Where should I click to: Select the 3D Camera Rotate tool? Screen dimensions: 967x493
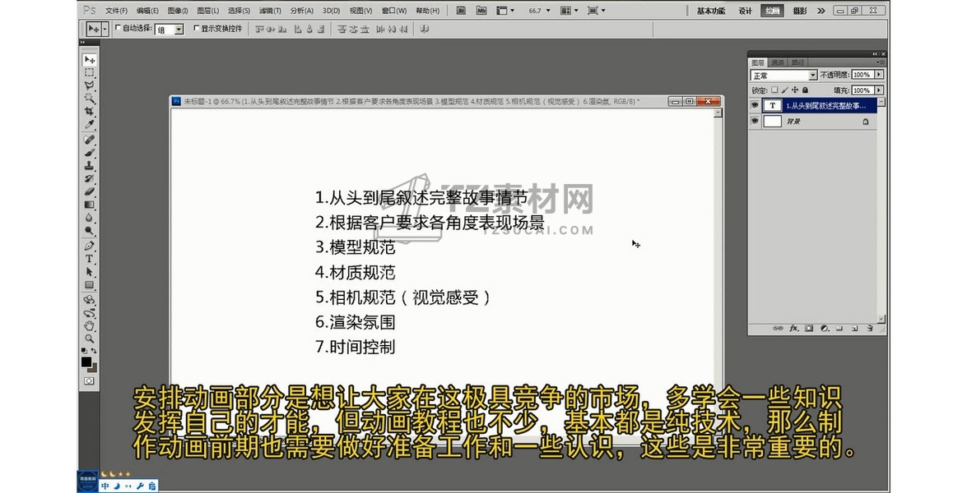click(x=90, y=313)
